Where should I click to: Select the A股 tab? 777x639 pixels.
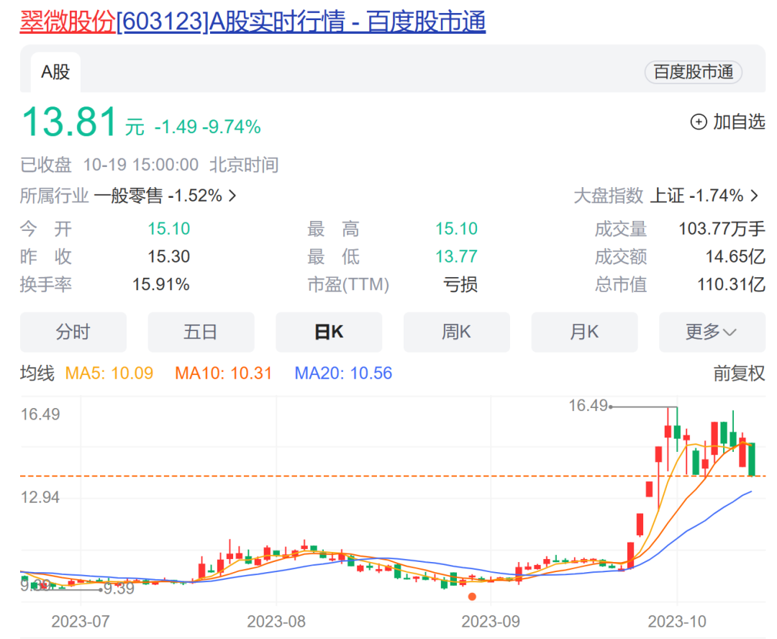pyautogui.click(x=55, y=73)
